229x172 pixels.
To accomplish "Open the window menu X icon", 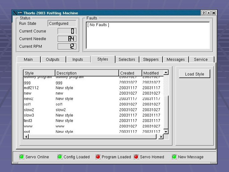I will coord(15,13).
